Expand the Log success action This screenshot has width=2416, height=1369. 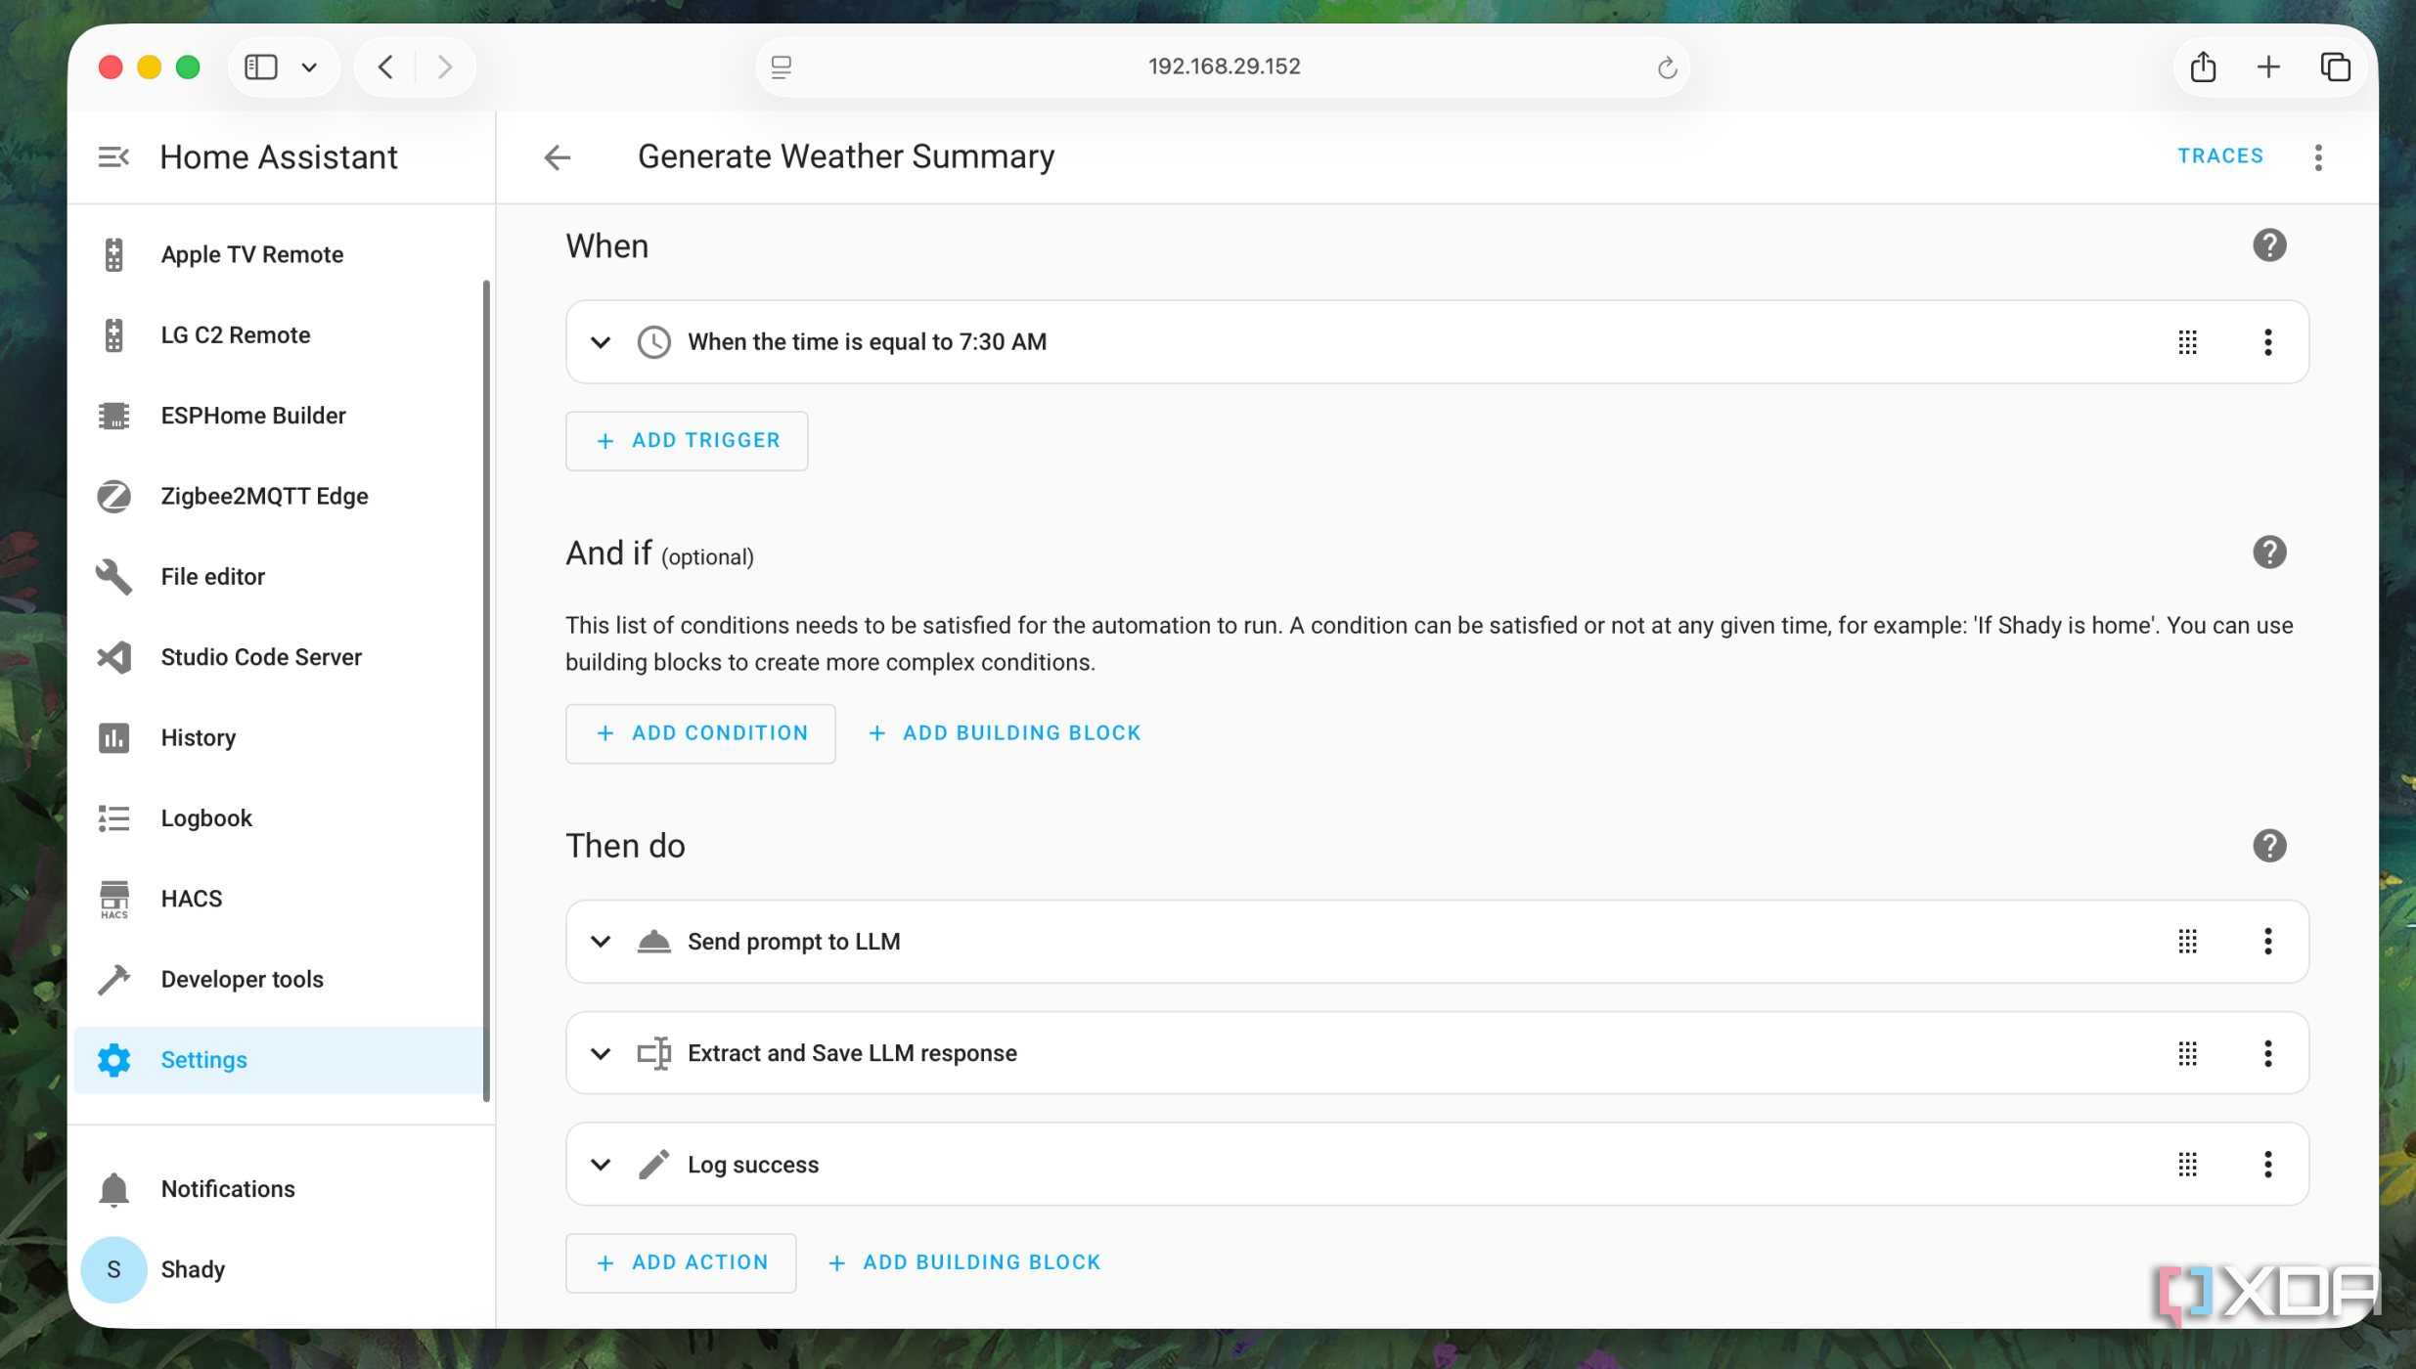601,1165
